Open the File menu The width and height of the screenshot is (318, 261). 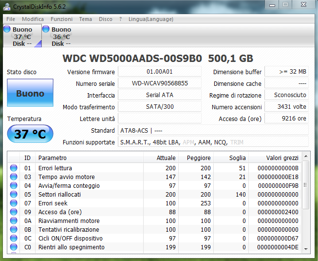tap(11, 19)
